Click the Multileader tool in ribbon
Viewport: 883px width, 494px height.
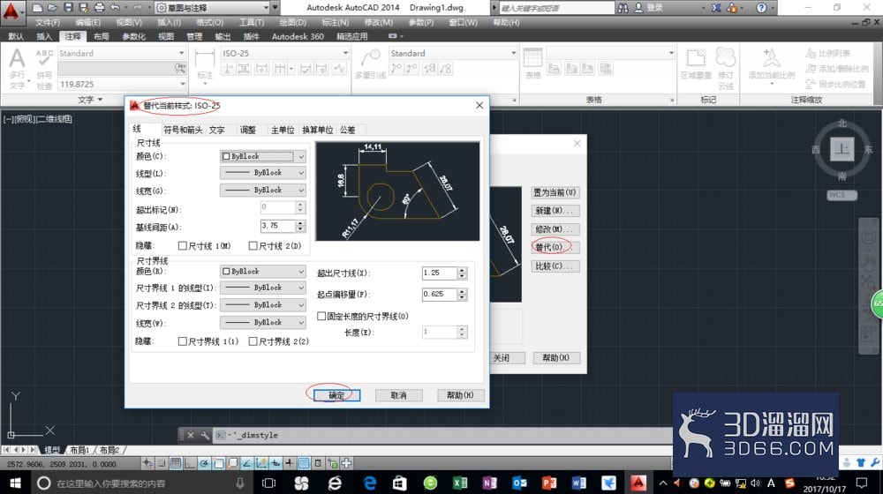(370, 64)
